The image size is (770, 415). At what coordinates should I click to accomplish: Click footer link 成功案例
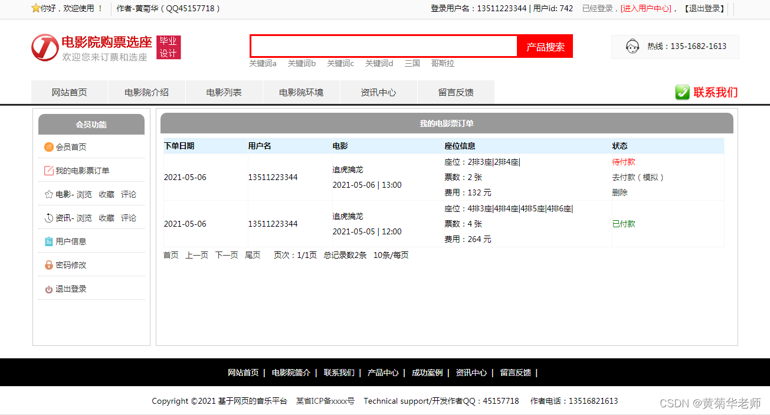click(x=427, y=372)
